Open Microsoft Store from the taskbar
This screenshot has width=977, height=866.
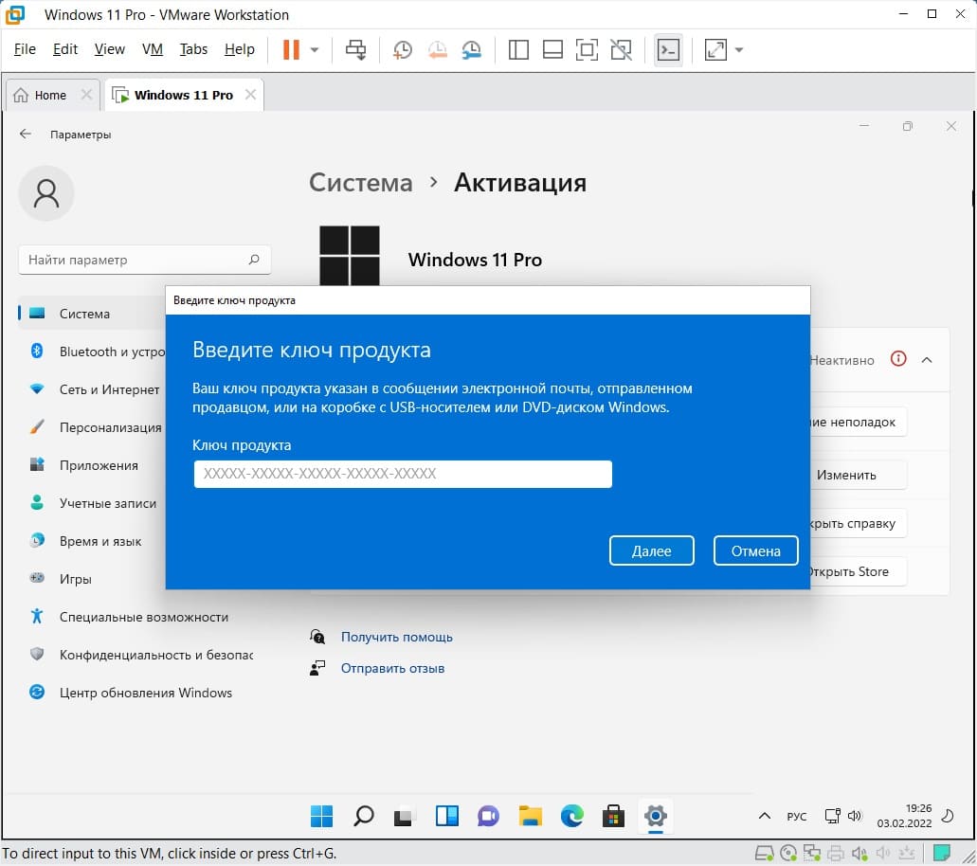click(613, 816)
